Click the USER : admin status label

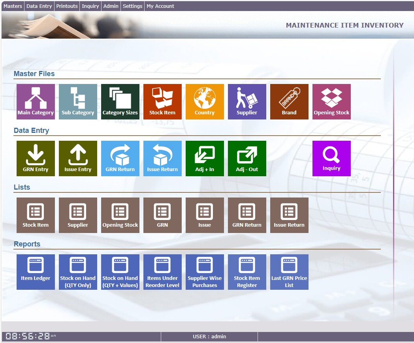pyautogui.click(x=209, y=336)
